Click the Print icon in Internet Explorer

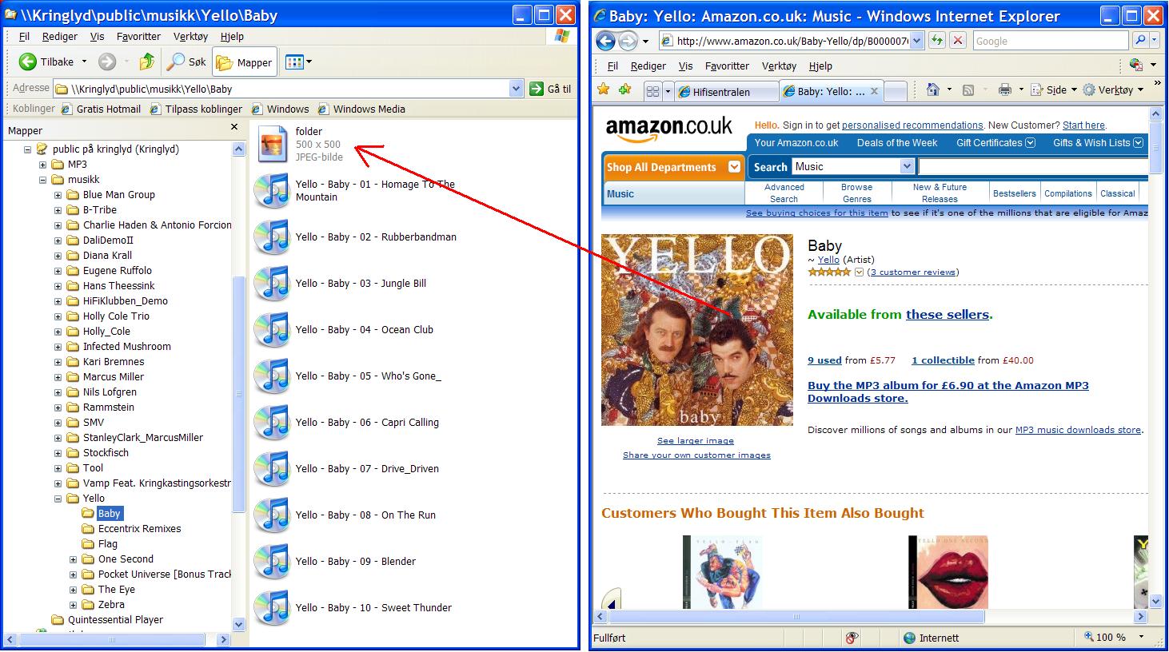[x=1005, y=89]
